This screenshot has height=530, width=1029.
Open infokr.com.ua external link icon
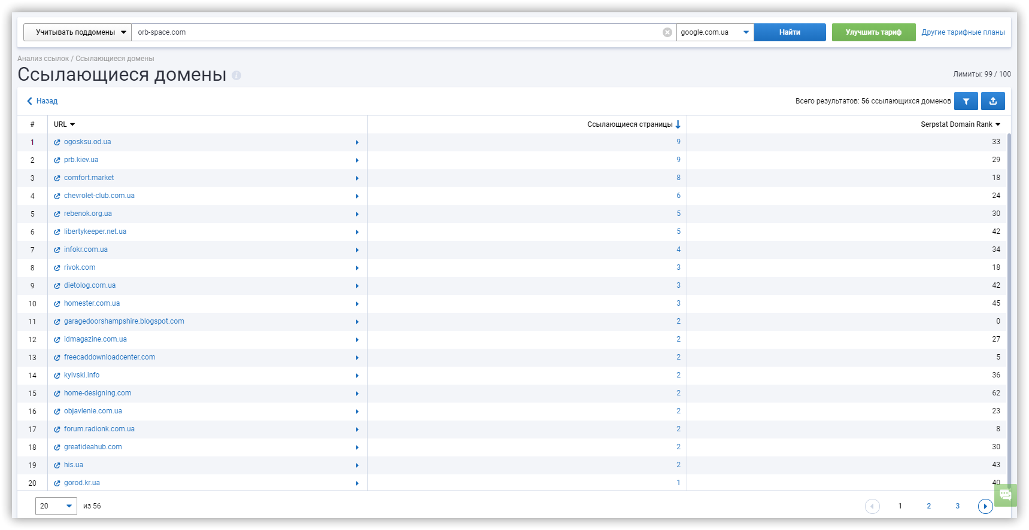(x=57, y=250)
